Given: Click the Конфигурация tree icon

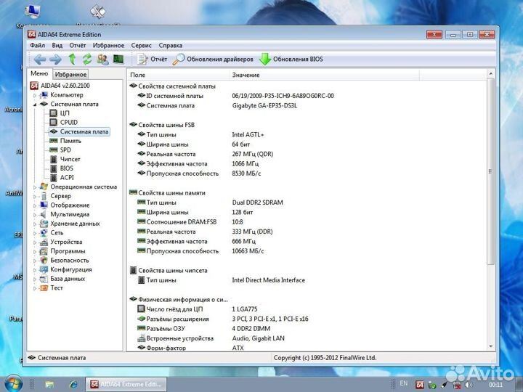Looking at the screenshot, I should click(x=44, y=269).
